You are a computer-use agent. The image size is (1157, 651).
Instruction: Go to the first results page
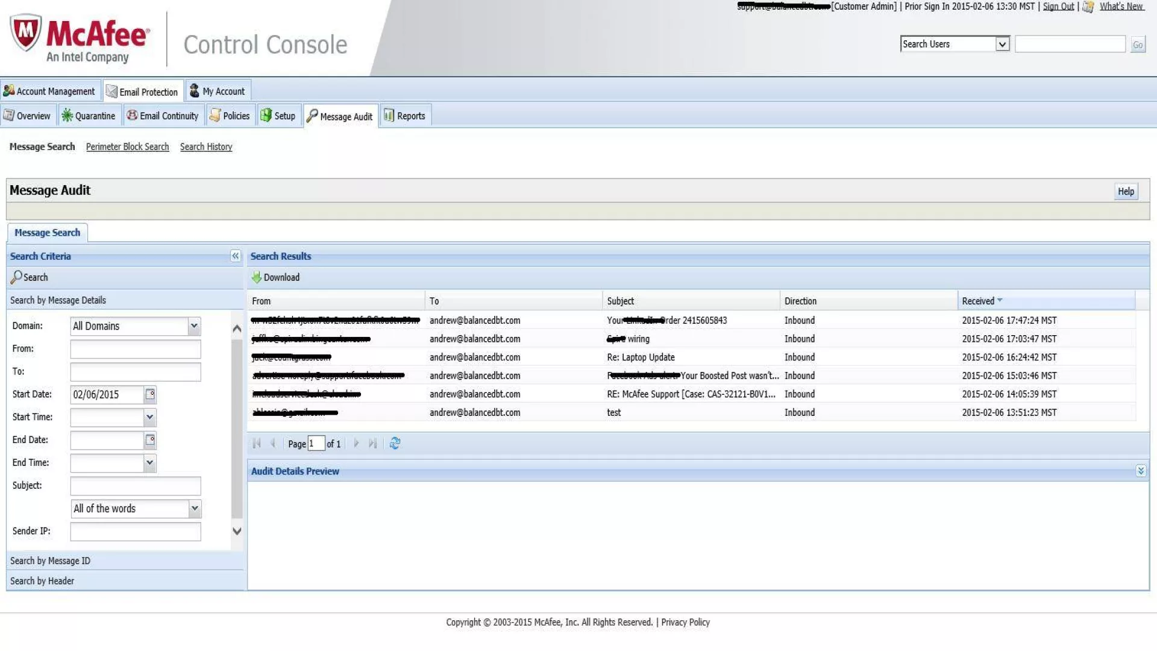257,444
